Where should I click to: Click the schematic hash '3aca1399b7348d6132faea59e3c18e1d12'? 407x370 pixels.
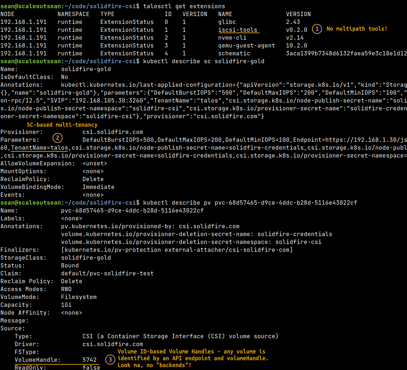346,54
